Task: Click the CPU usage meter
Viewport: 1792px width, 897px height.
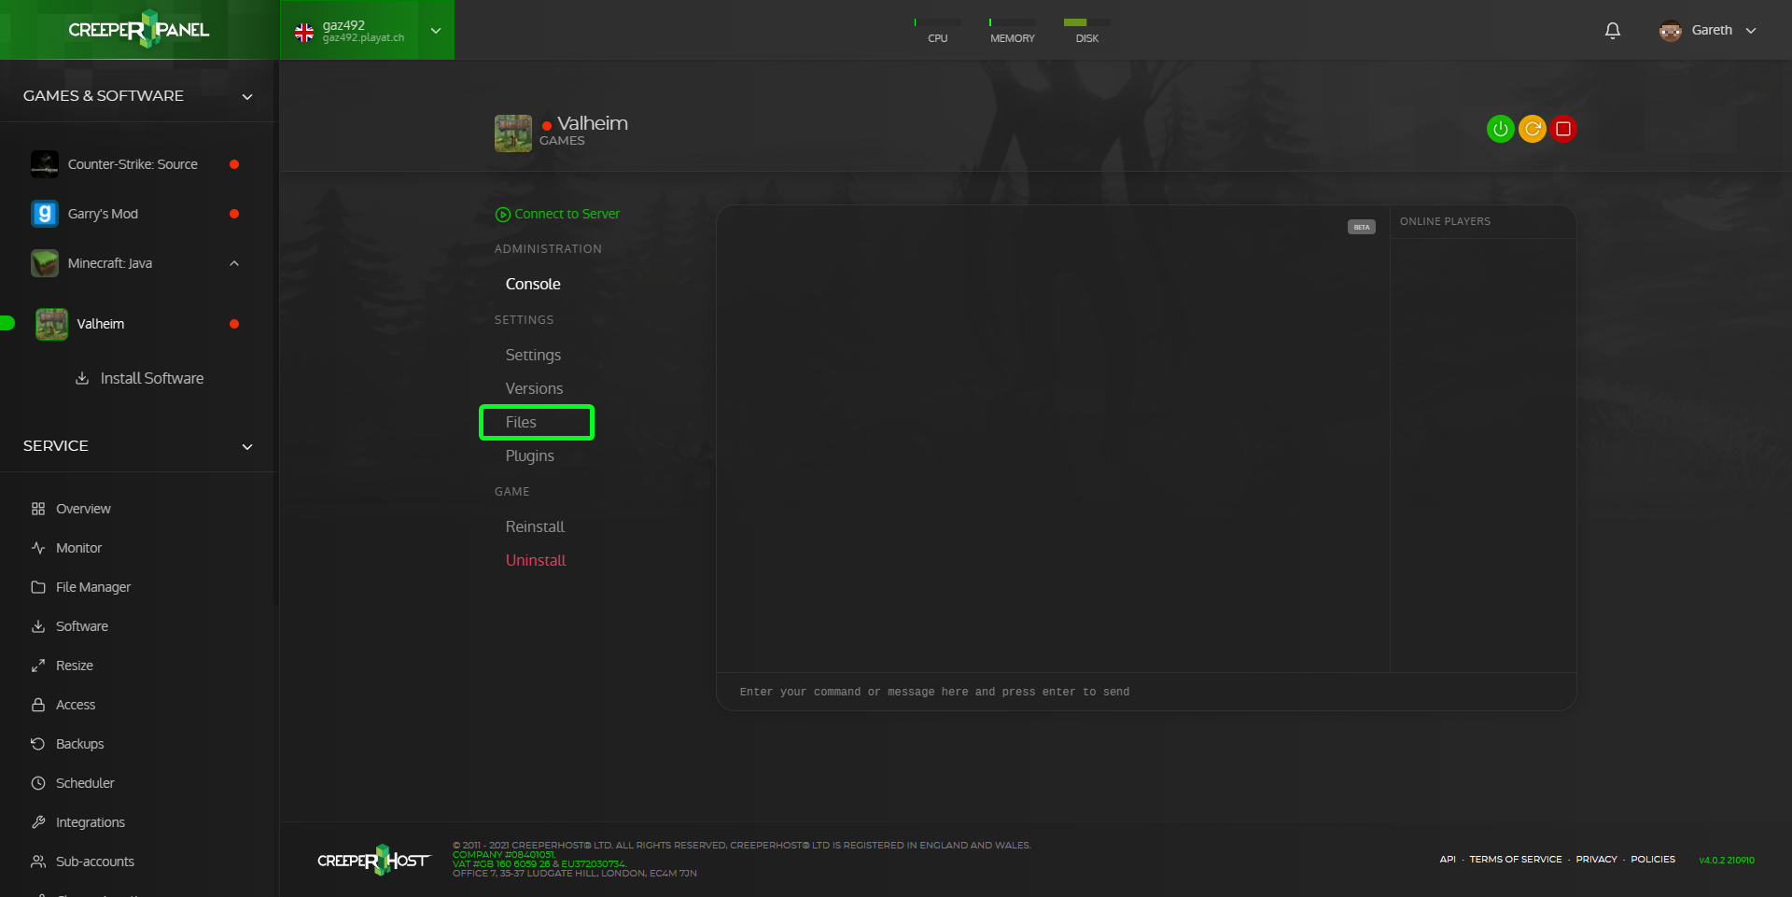Action: (x=938, y=31)
